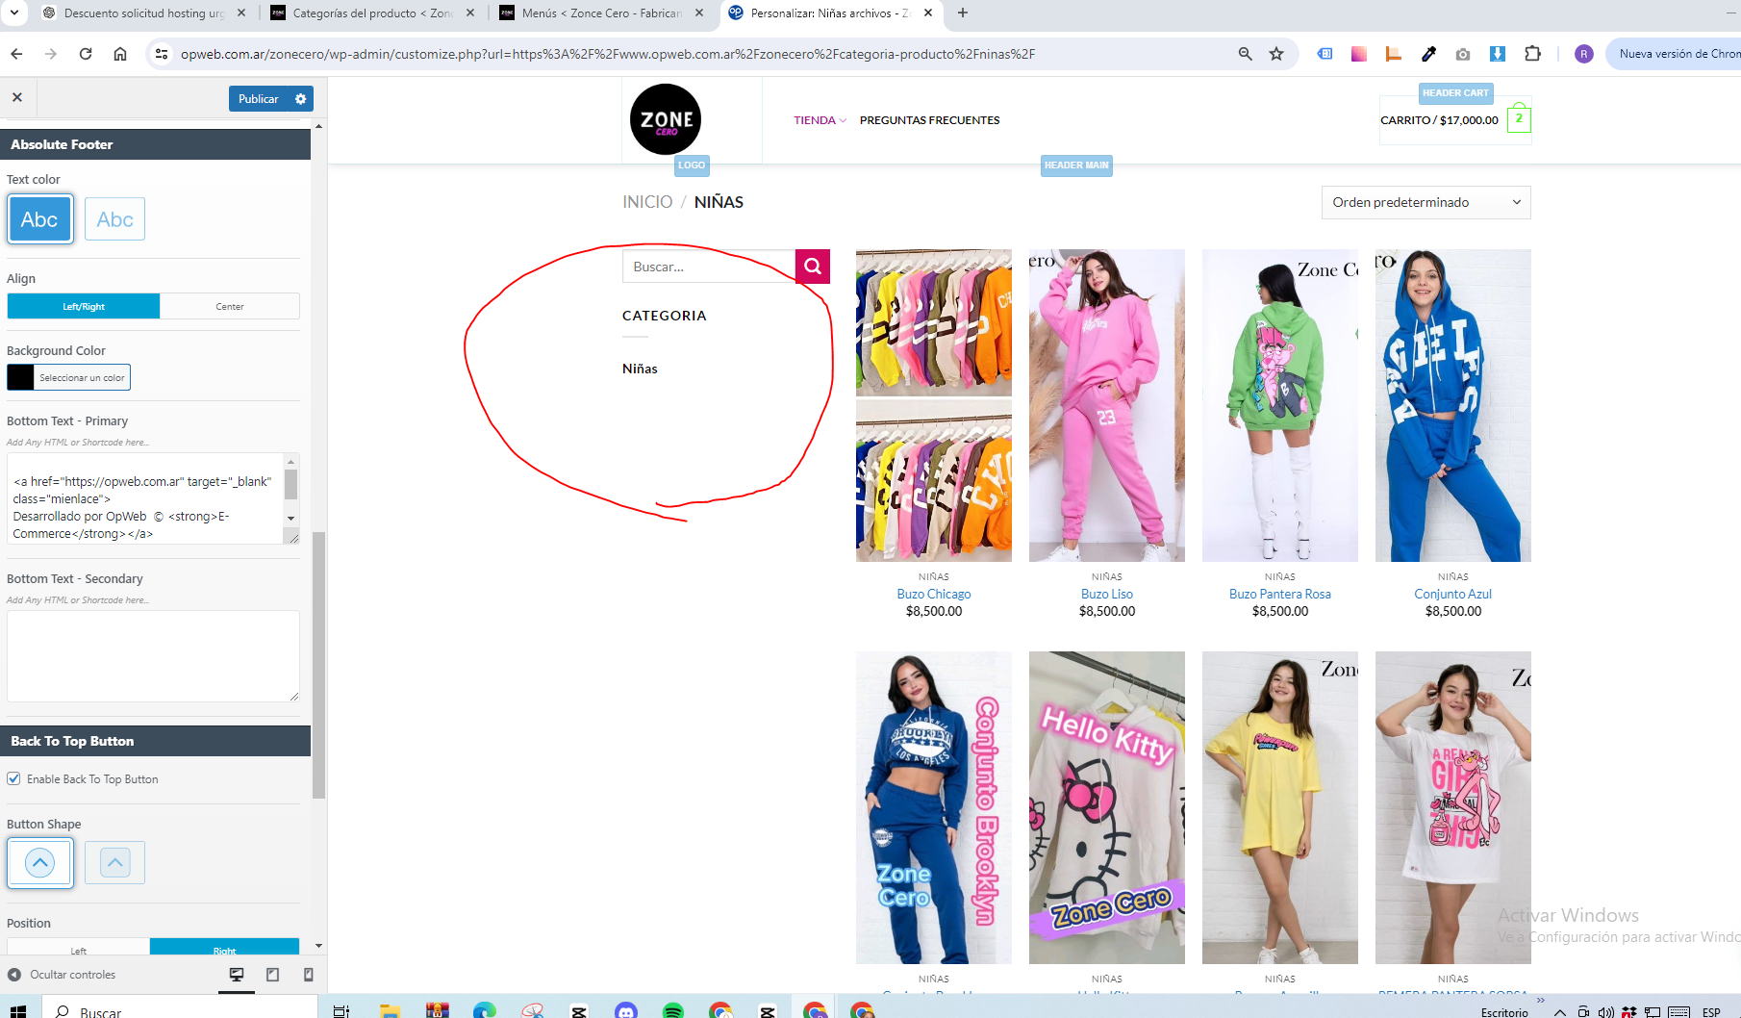Open the pink gradient extension icon
This screenshot has height=1018, width=1741.
1359,54
